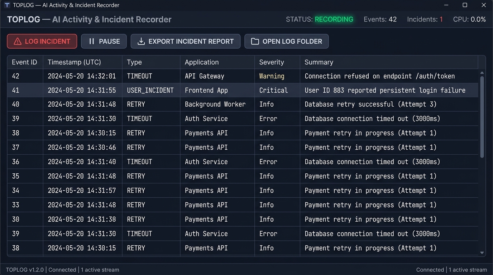Open the log folder
The height and width of the screenshot is (275, 493).
click(x=286, y=41)
